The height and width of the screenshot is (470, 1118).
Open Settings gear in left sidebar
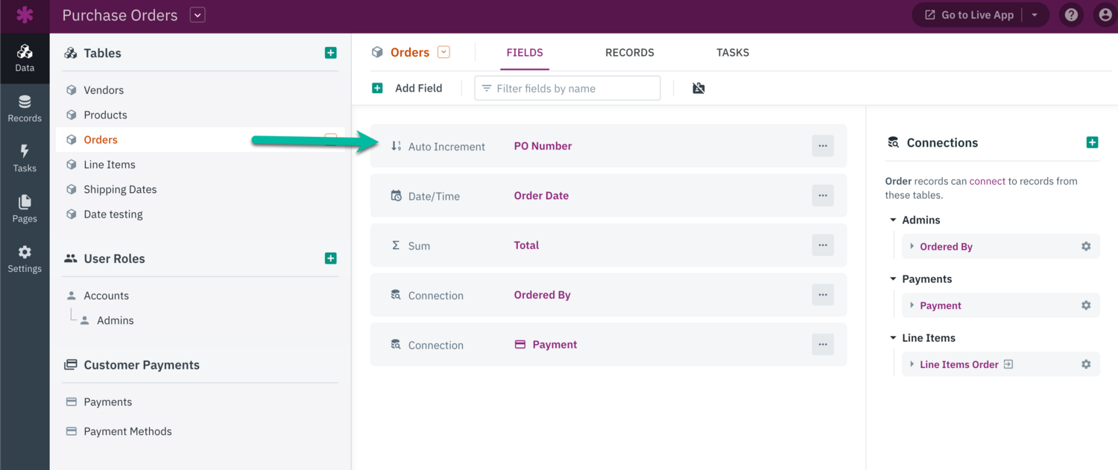click(x=25, y=258)
